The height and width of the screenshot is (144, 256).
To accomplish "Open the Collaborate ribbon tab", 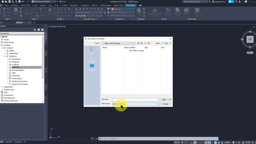I will (85, 5).
